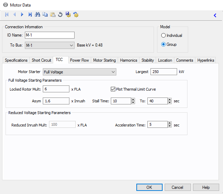Toggle Plot Thermal Limit Curve checkbox
The image size is (223, 194).
coord(113,89)
